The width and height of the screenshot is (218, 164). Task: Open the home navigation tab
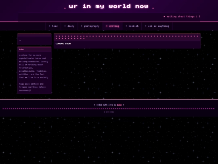click(x=53, y=26)
